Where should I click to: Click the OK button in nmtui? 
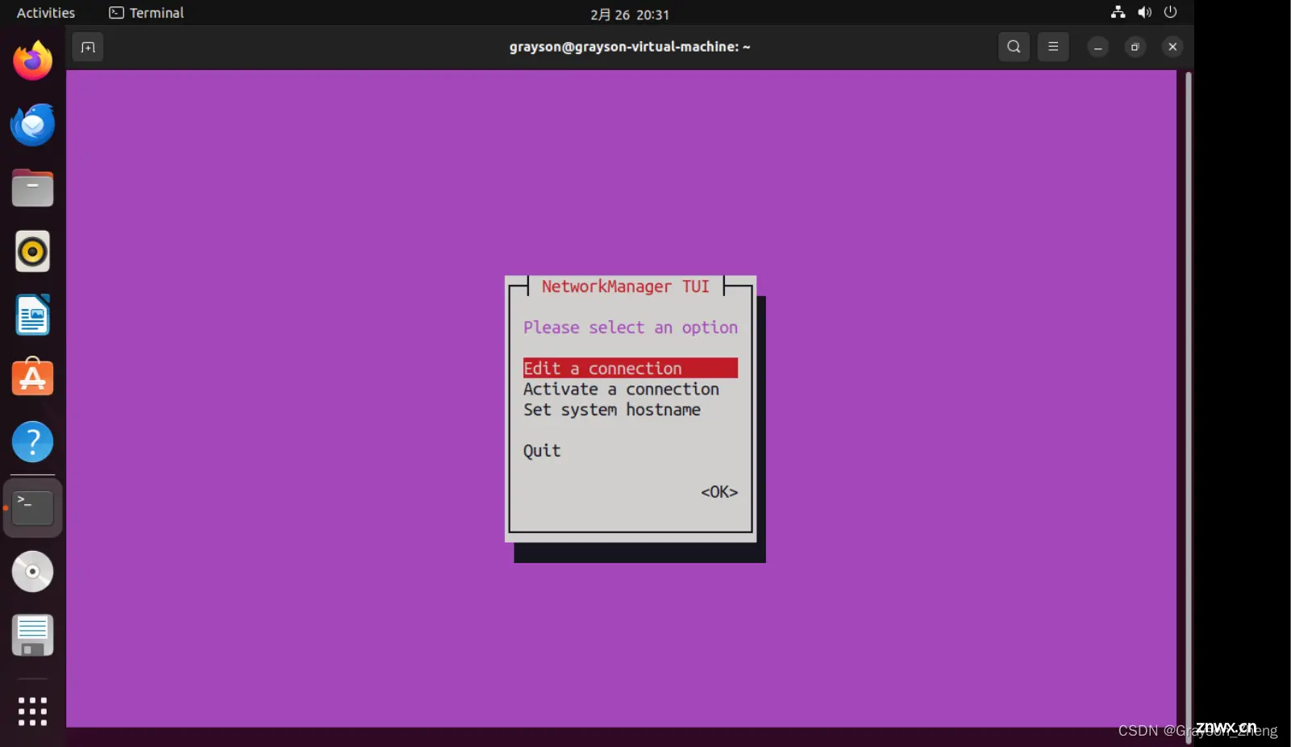click(x=719, y=492)
